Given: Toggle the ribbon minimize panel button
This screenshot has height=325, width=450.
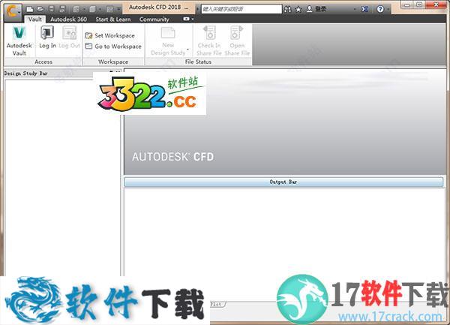Looking at the screenshot, I should point(186,19).
